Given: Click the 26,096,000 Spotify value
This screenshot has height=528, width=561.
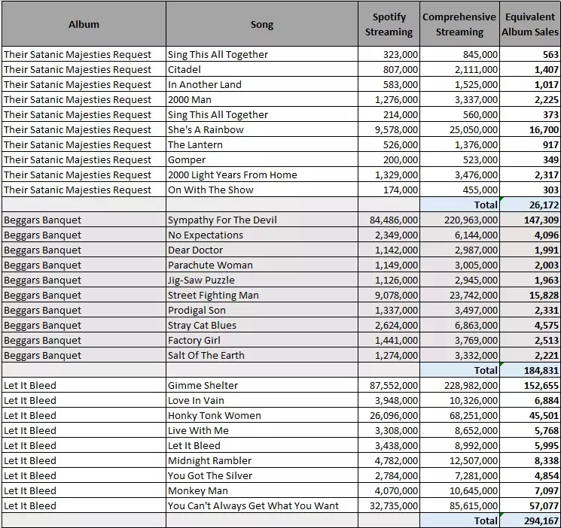Looking at the screenshot, I should click(389, 415).
